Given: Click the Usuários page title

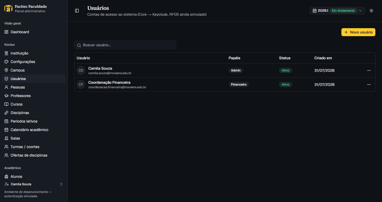Looking at the screenshot, I should [98, 8].
